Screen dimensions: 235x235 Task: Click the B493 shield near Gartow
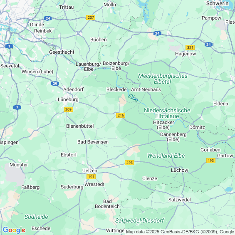pyautogui.click(x=211, y=161)
